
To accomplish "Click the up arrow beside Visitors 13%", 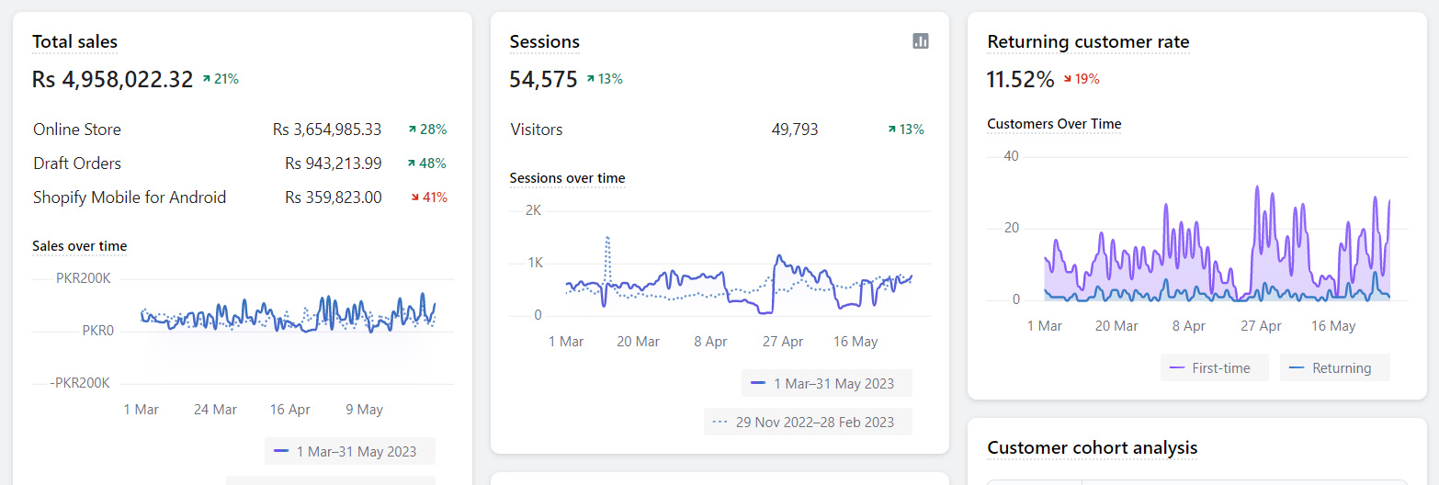I will 892,130.
